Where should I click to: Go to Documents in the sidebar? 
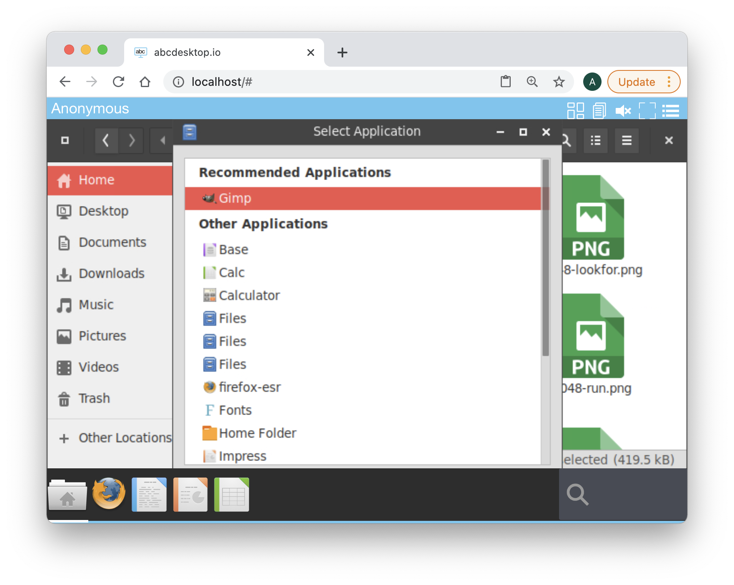110,242
